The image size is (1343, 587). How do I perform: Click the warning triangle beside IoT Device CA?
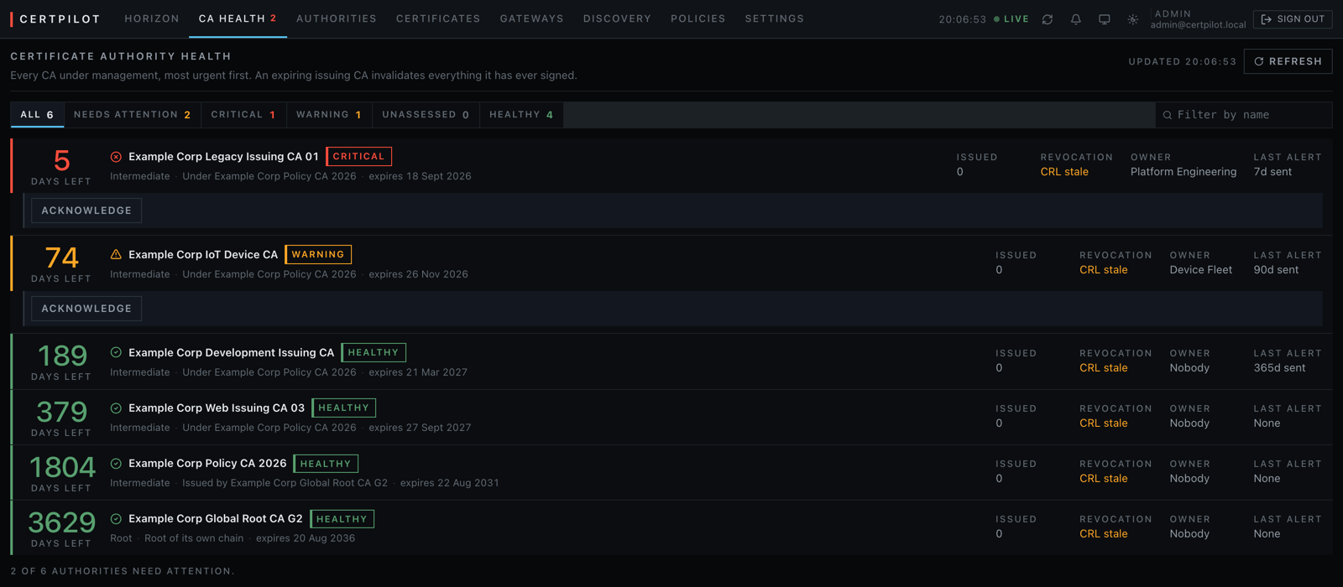pyautogui.click(x=116, y=254)
